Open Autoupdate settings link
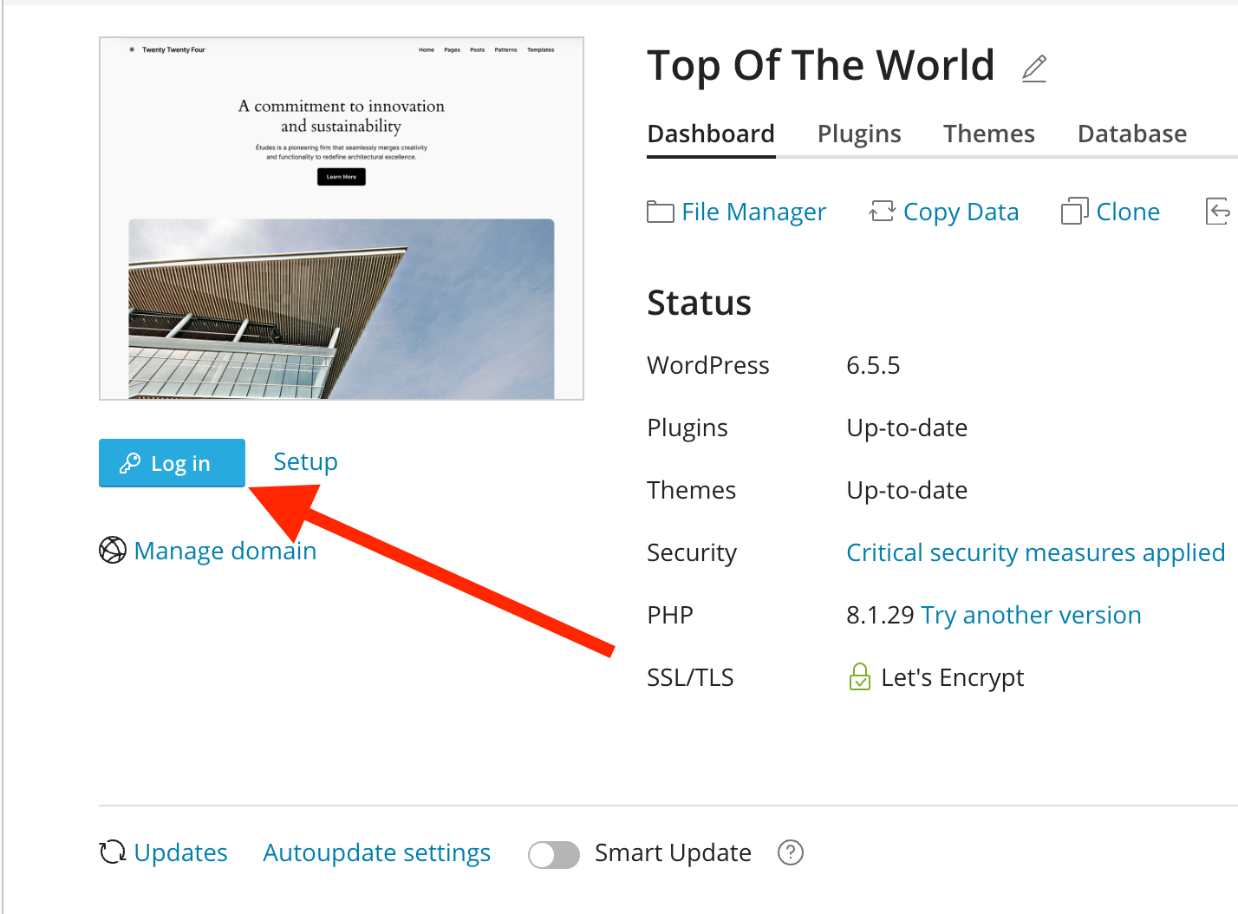 376,852
